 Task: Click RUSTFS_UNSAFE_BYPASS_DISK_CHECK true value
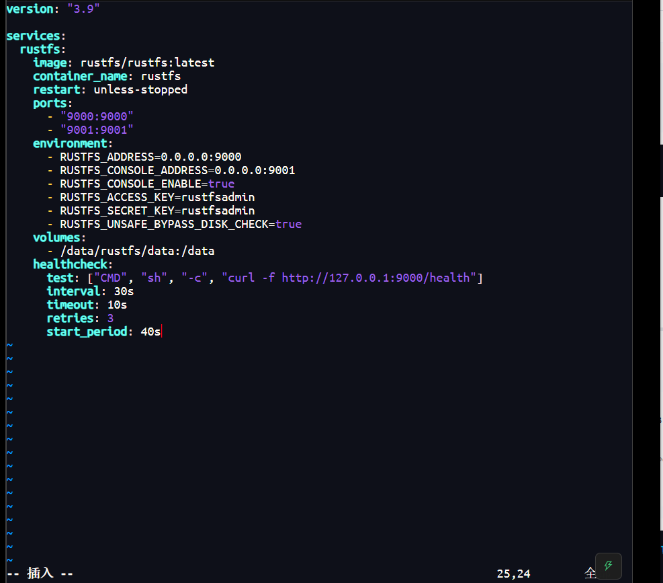tap(288, 225)
